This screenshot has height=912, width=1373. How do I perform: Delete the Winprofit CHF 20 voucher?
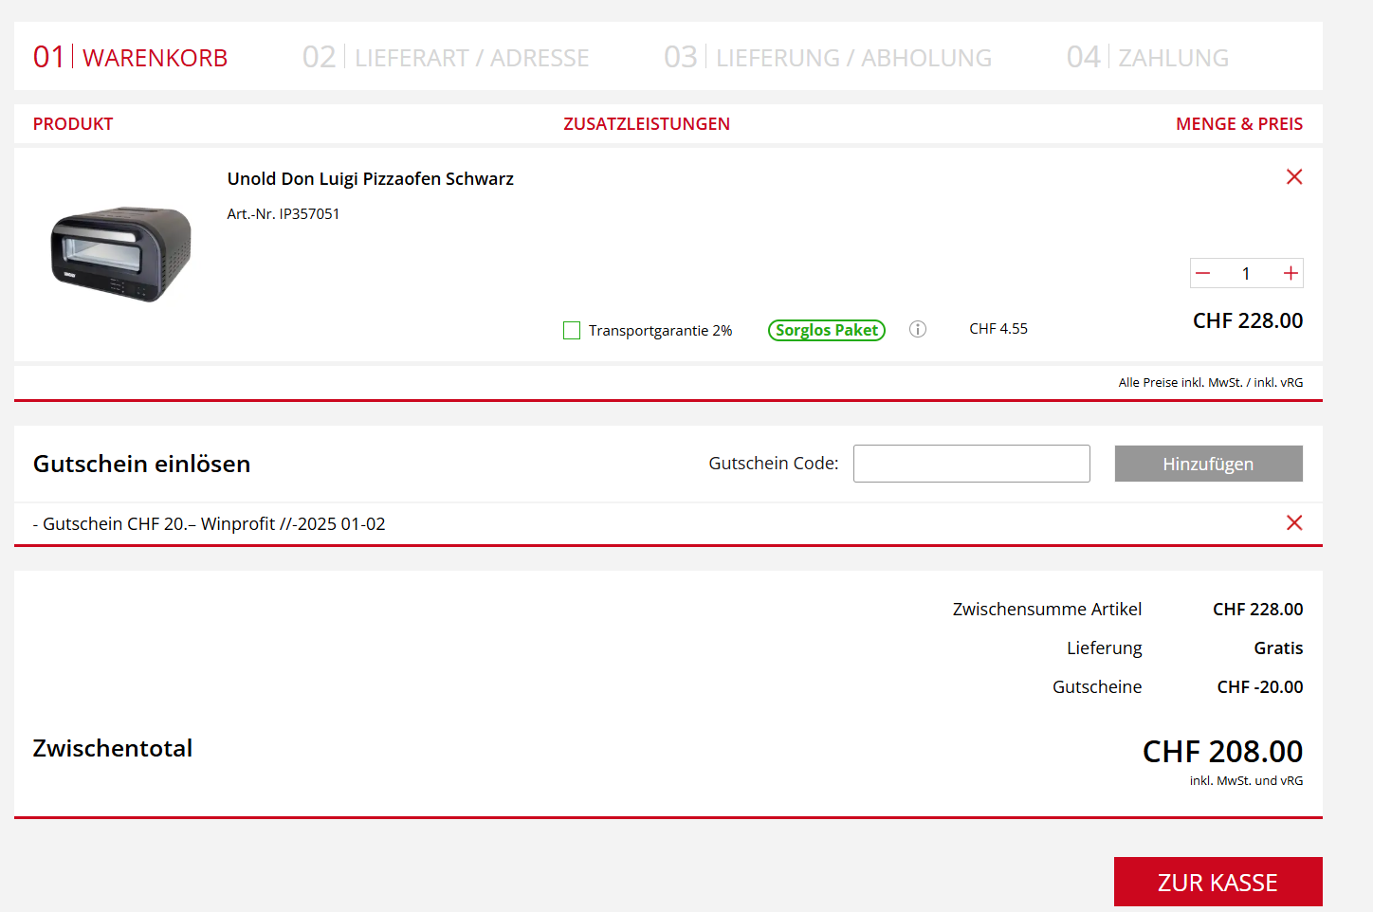click(1293, 523)
